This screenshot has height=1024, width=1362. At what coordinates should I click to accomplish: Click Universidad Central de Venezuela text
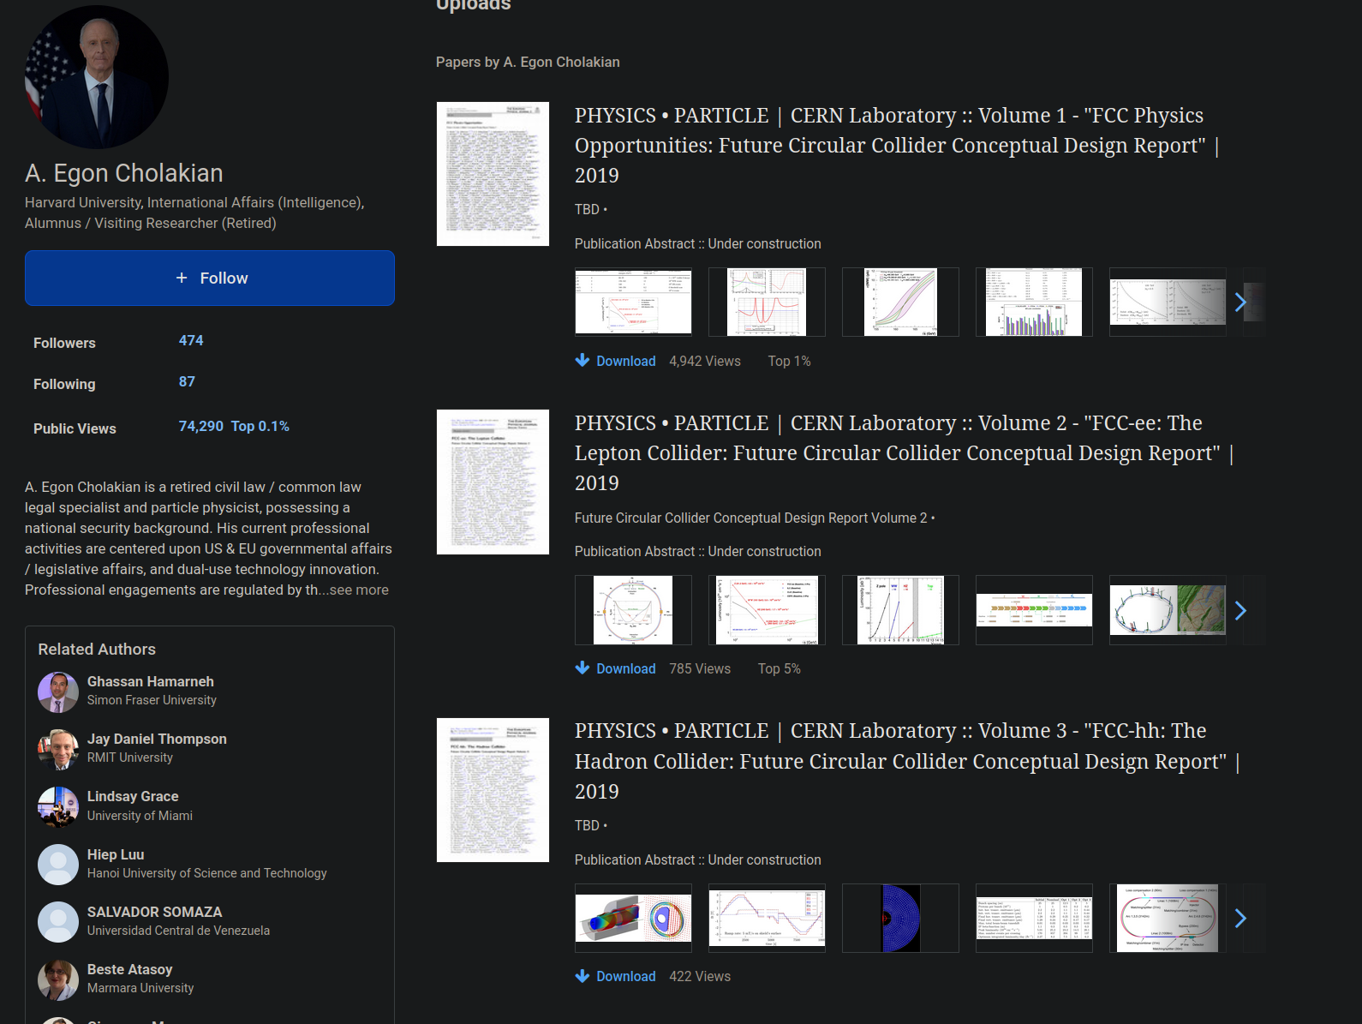pyautogui.click(x=178, y=931)
